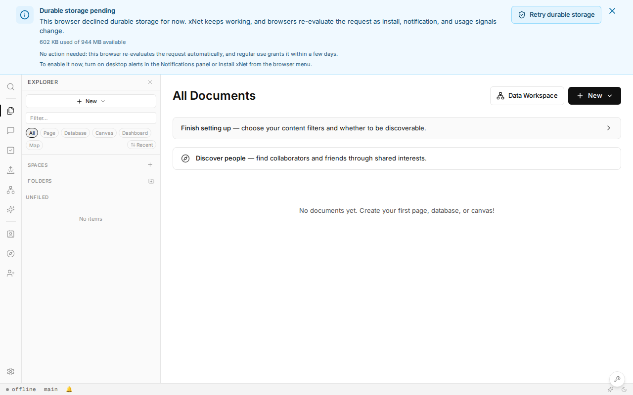The width and height of the screenshot is (633, 395).
Task: Click the UNFILED section header
Action: (37, 197)
